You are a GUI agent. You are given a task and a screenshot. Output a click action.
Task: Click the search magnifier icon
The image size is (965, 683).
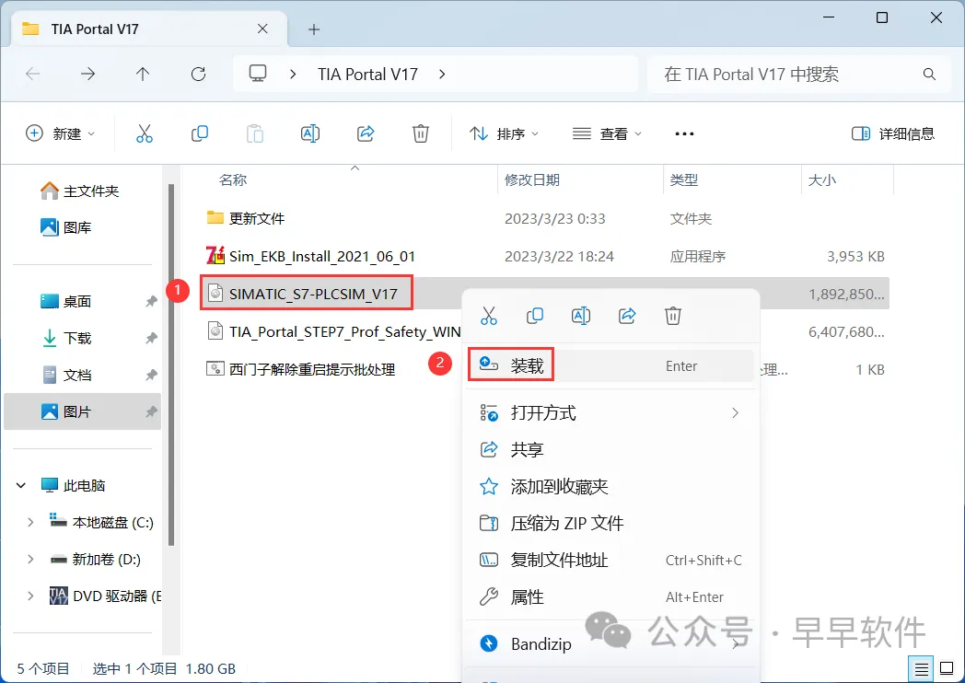click(x=929, y=75)
